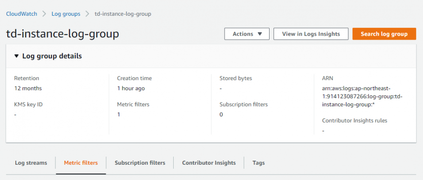Click td-instance-log-group in the breadcrumb trail

pos(123,13)
